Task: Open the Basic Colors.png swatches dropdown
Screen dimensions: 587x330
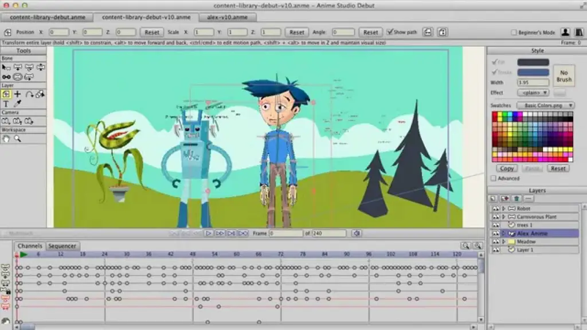Action: point(546,105)
